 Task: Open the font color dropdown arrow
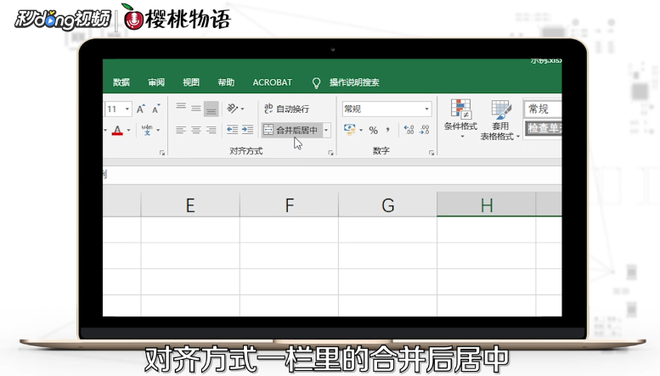point(128,131)
